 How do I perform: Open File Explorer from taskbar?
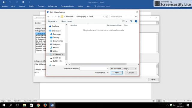pos(24,105)
